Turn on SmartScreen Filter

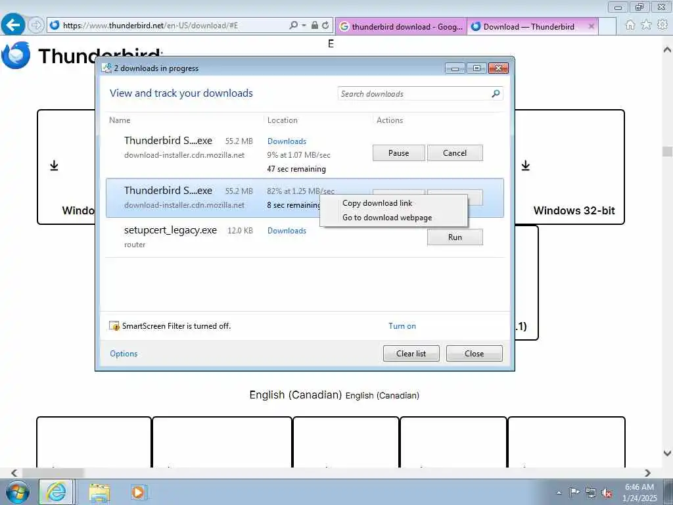coord(402,326)
